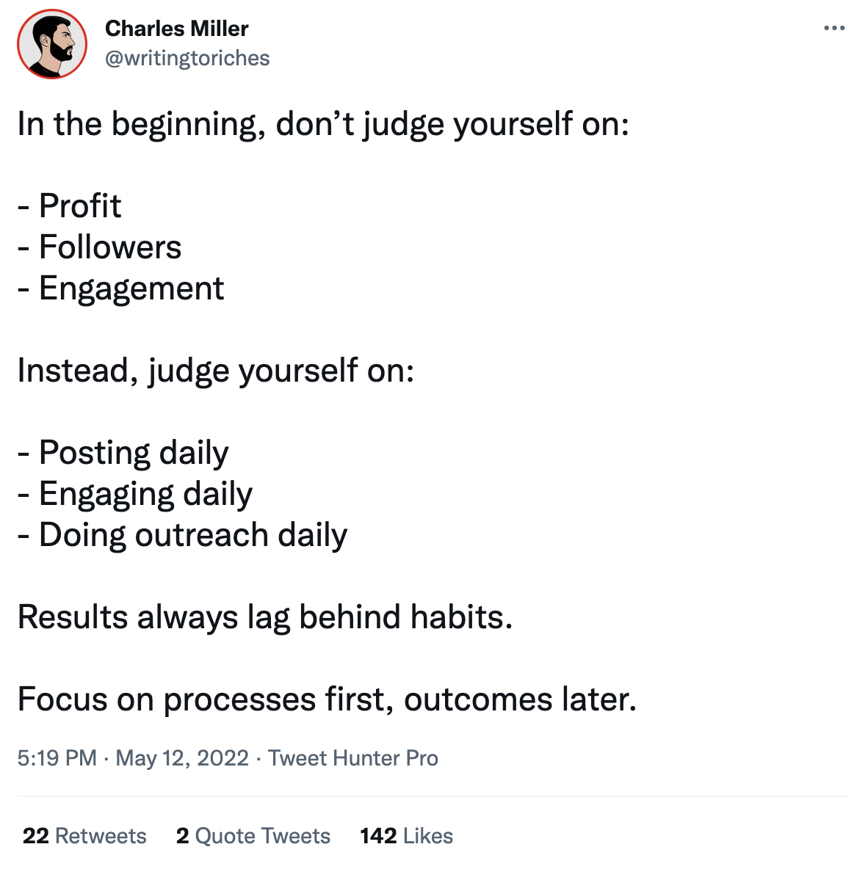View the 22 Retweets list
868x869 pixels.
coord(84,836)
